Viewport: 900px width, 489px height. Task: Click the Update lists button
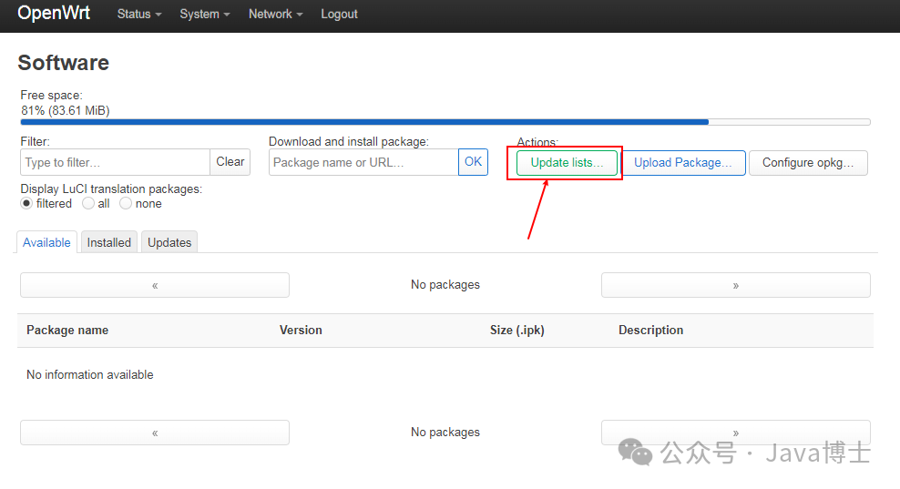(x=567, y=163)
